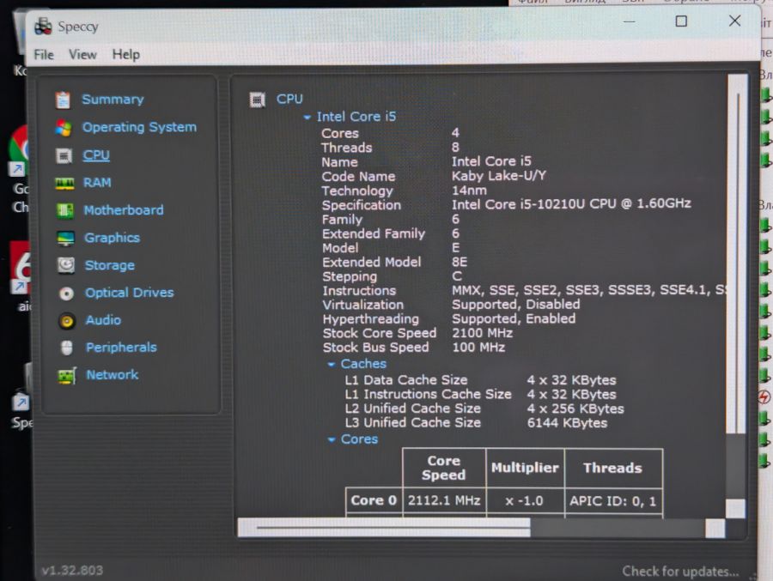This screenshot has width=773, height=581.
Task: Open the Storage section
Action: [109, 266]
